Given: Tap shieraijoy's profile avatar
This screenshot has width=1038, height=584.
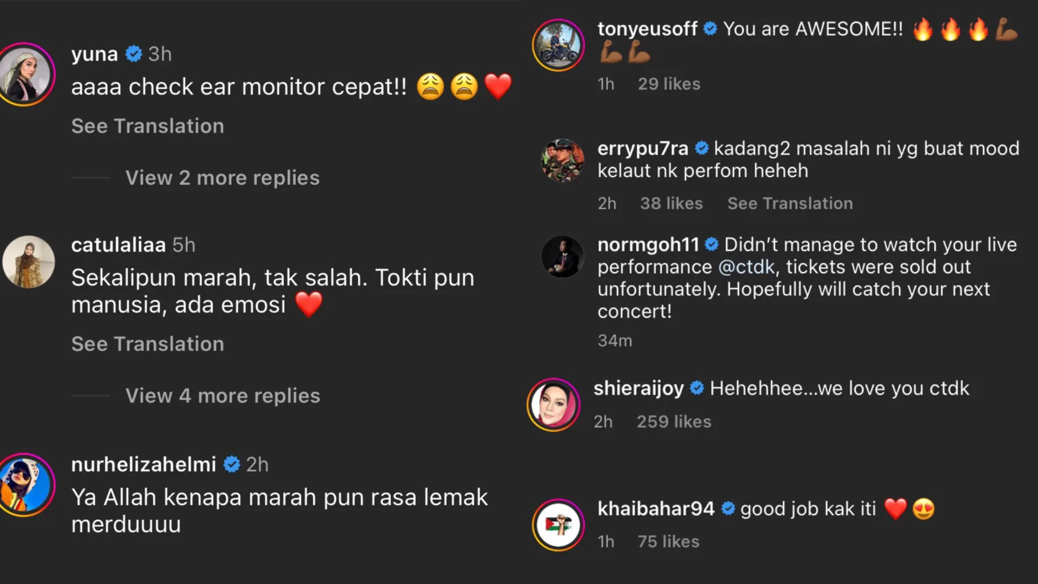Looking at the screenshot, I should [554, 404].
